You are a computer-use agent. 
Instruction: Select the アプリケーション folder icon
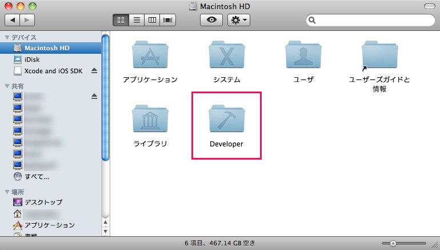click(150, 54)
